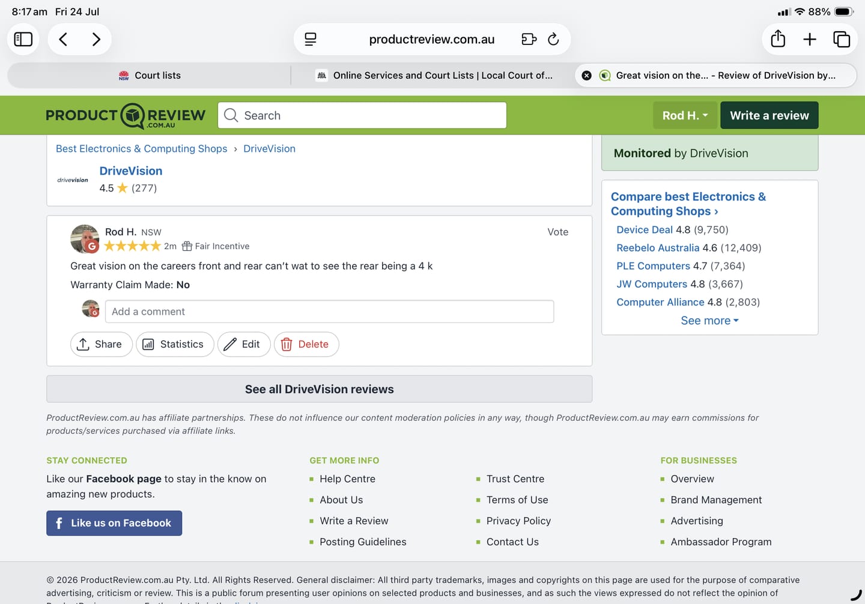Edit the review
Screen dimensions: 865x604
click(x=244, y=344)
